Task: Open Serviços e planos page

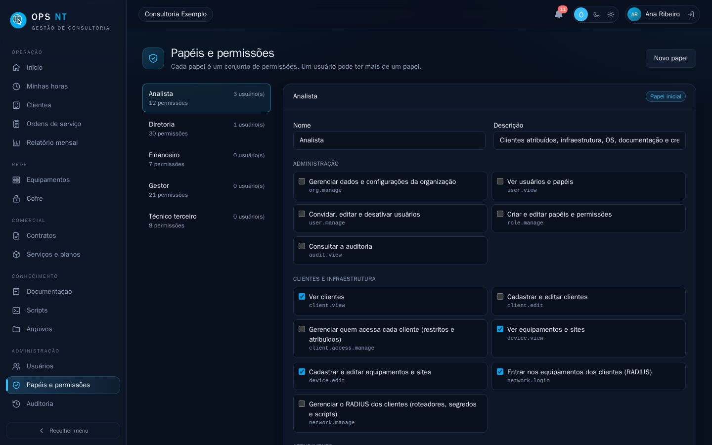Action: tap(63, 255)
